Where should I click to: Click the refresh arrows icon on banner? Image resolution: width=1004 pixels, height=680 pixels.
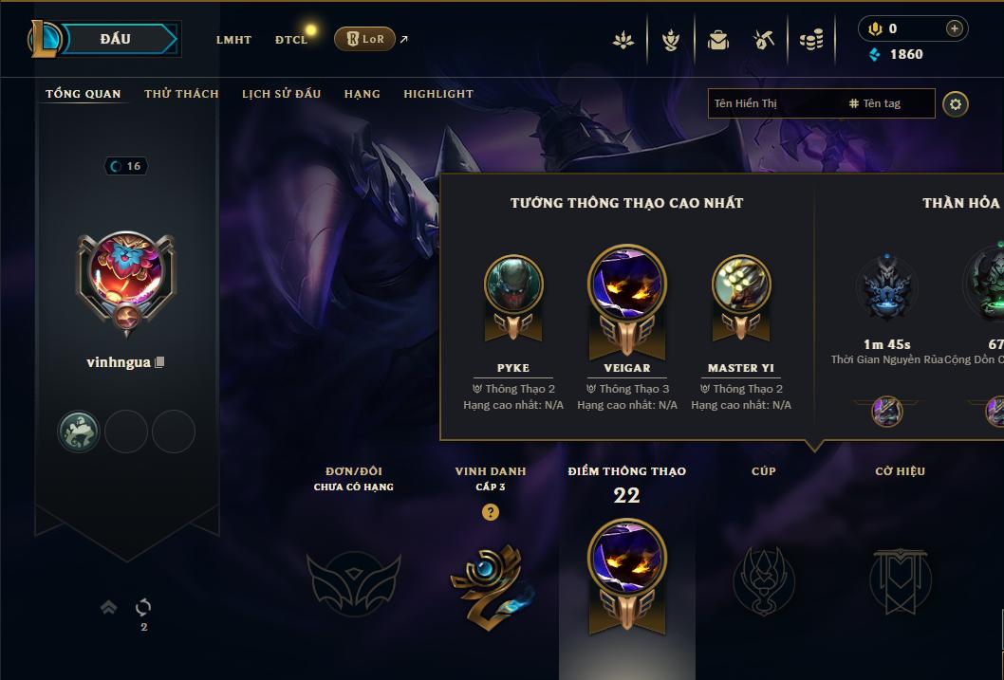tap(143, 607)
